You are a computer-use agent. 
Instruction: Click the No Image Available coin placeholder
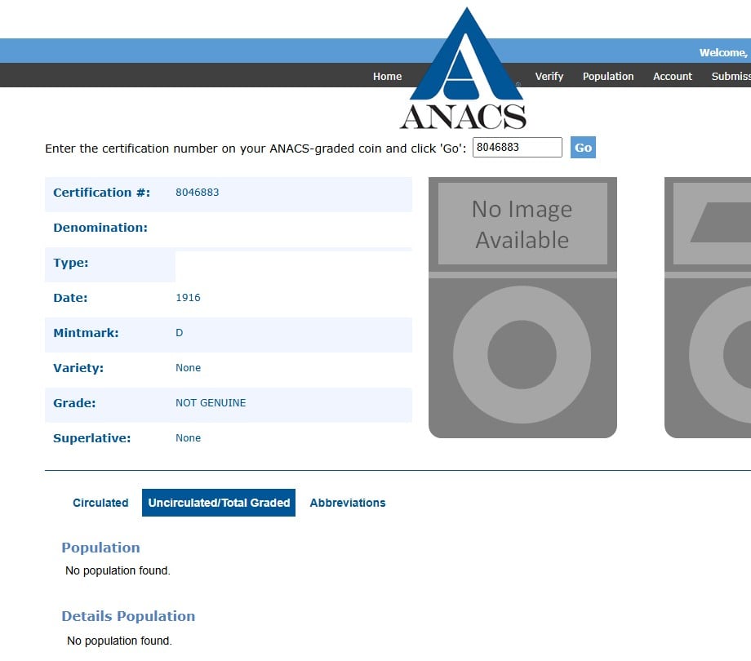pos(522,308)
